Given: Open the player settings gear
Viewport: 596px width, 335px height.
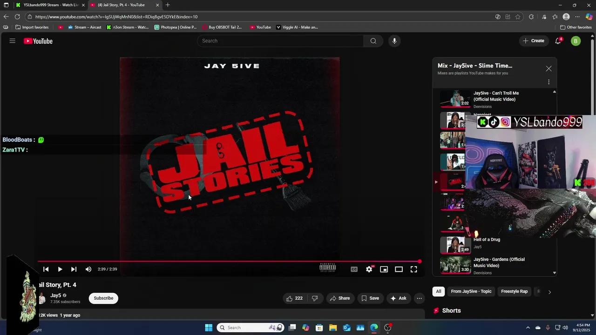Looking at the screenshot, I should [x=369, y=269].
